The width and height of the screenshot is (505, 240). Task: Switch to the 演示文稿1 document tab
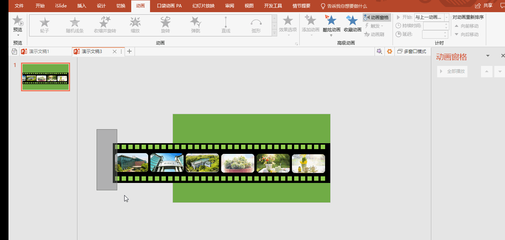39,52
